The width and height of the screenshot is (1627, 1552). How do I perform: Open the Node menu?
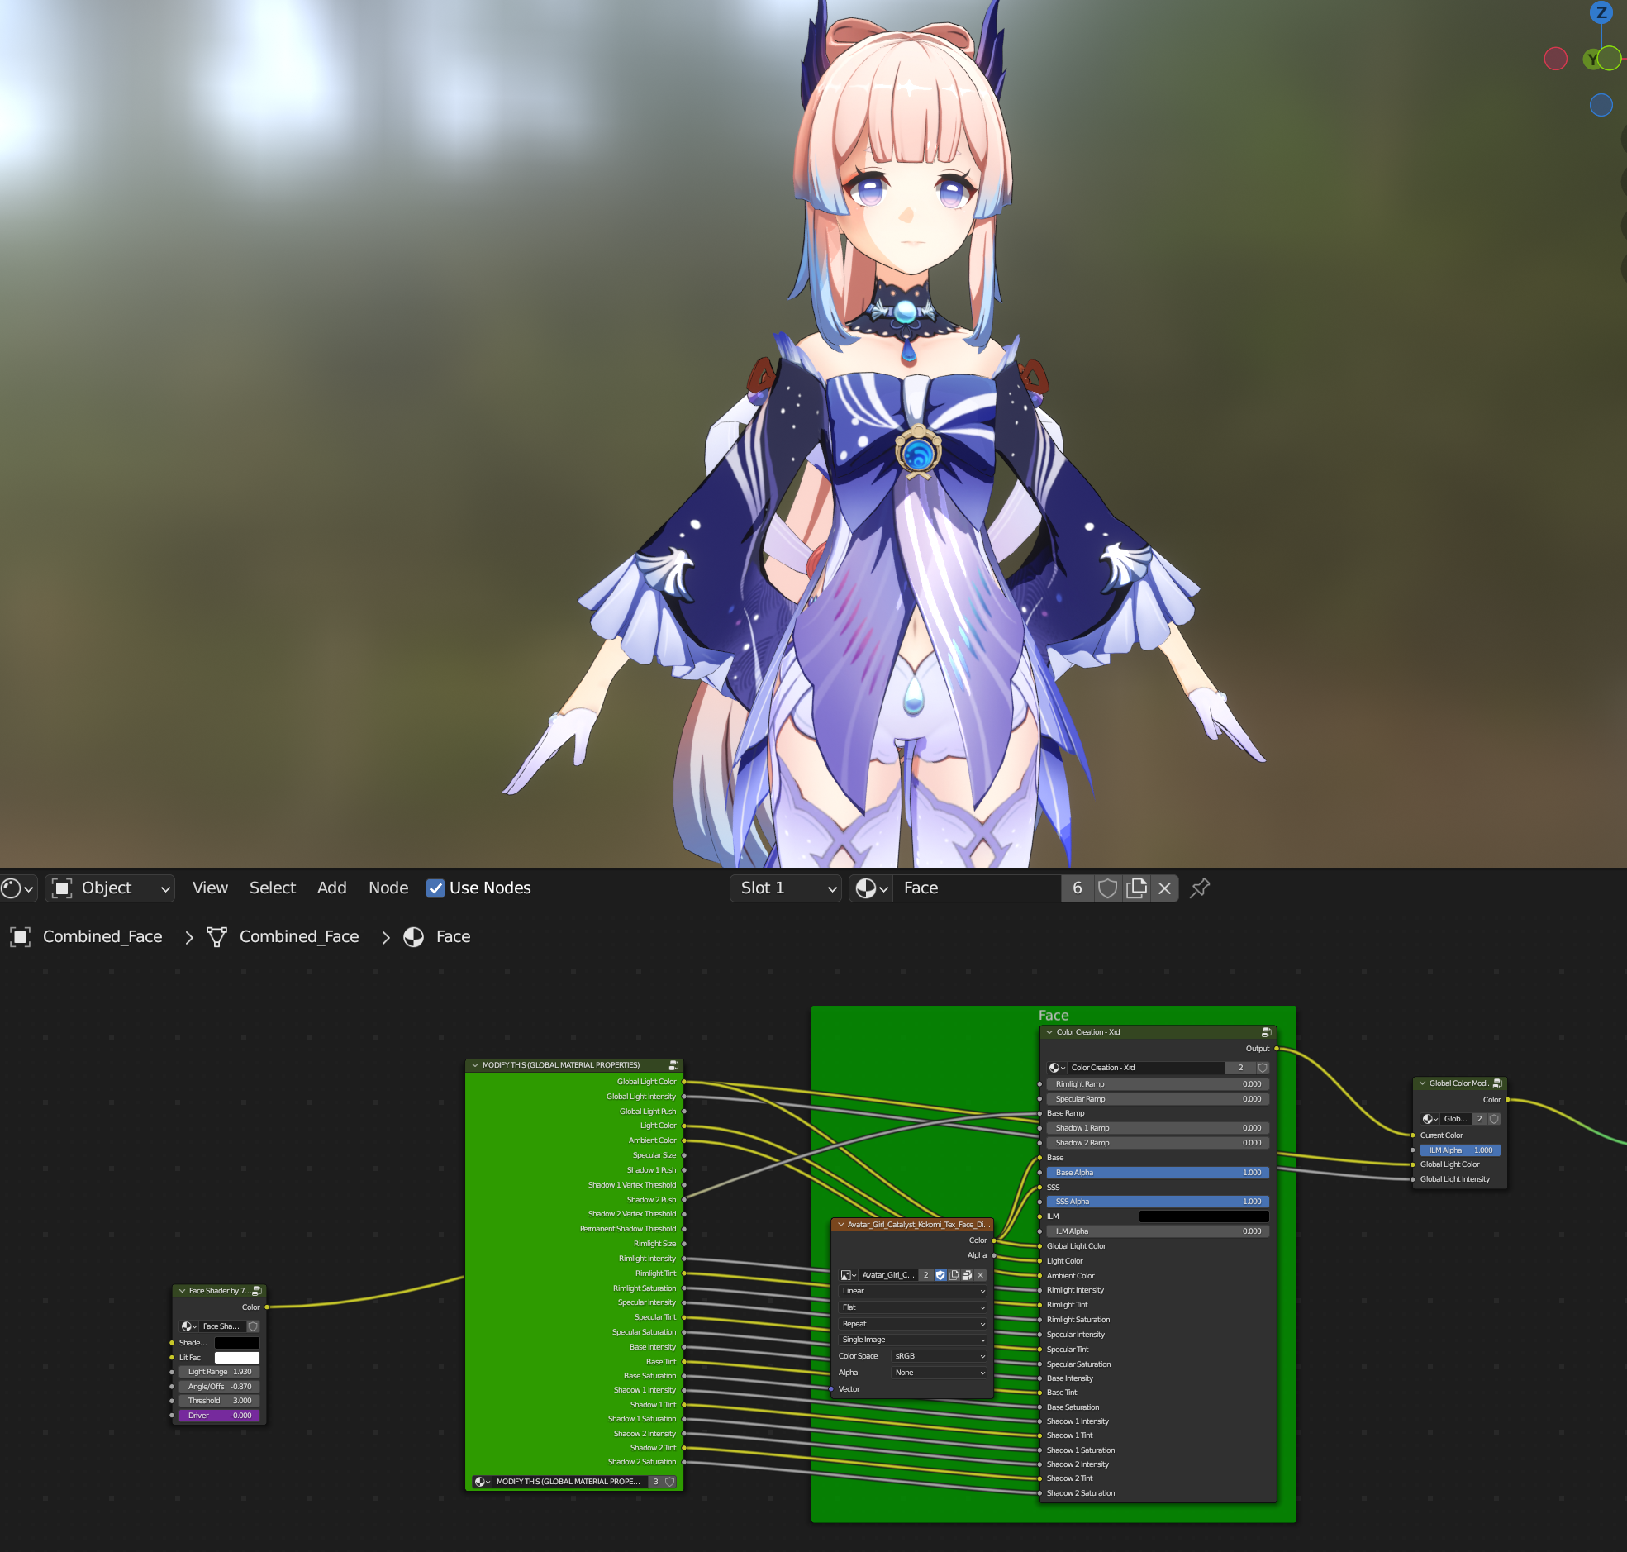click(388, 888)
